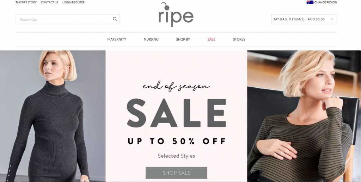Click the ripe logo
This screenshot has width=361, height=182.
tap(176, 14)
